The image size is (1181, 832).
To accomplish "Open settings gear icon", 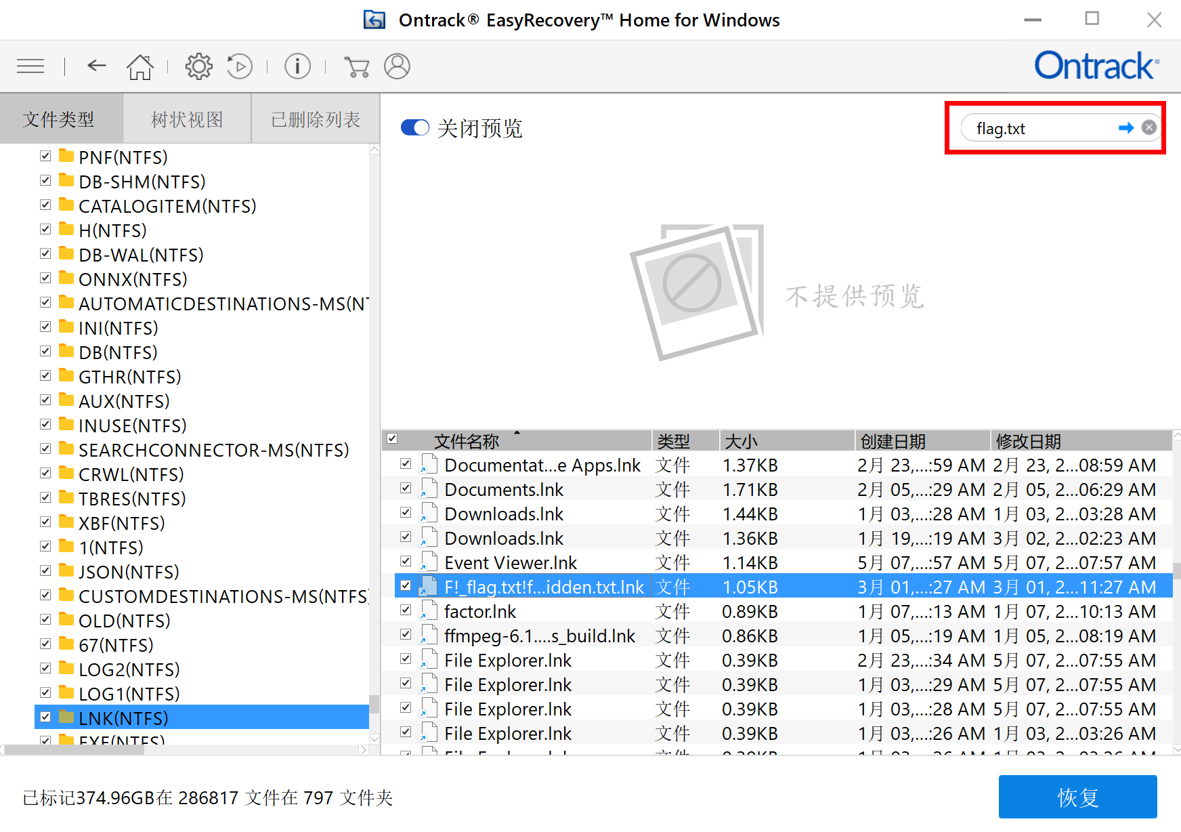I will (198, 66).
